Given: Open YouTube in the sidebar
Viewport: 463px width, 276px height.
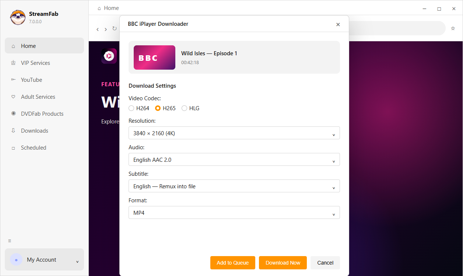Looking at the screenshot, I should pos(44,80).
